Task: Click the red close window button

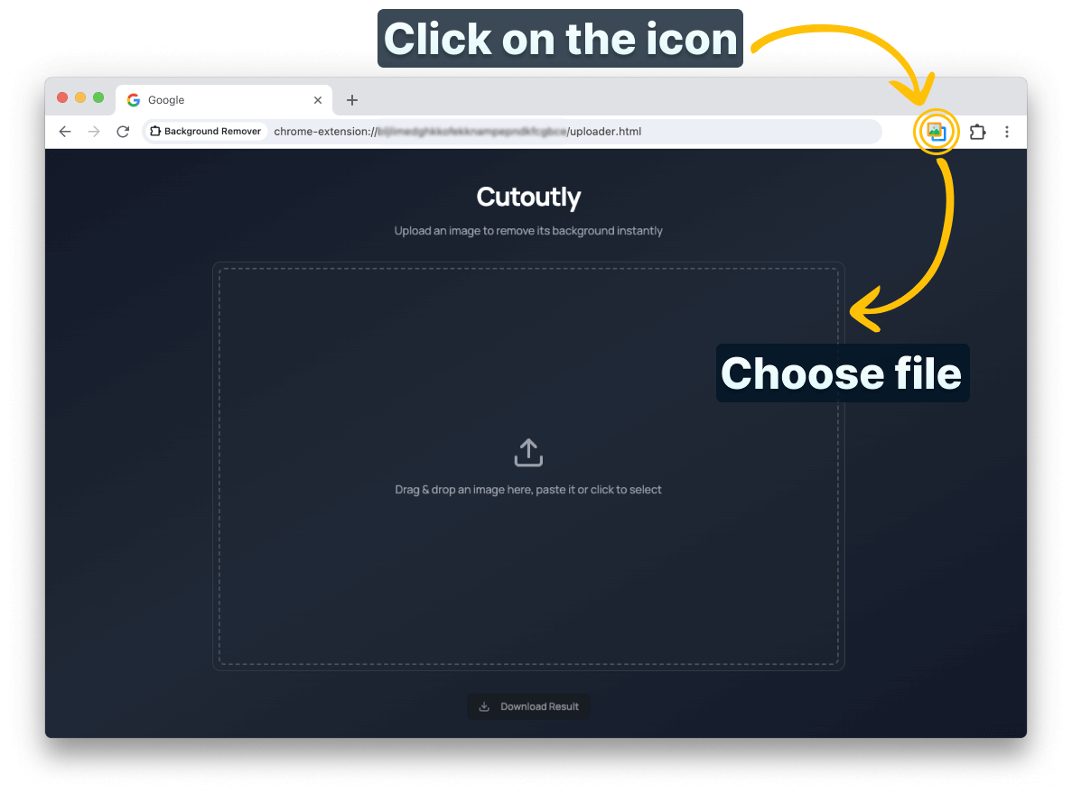Action: coord(62,97)
